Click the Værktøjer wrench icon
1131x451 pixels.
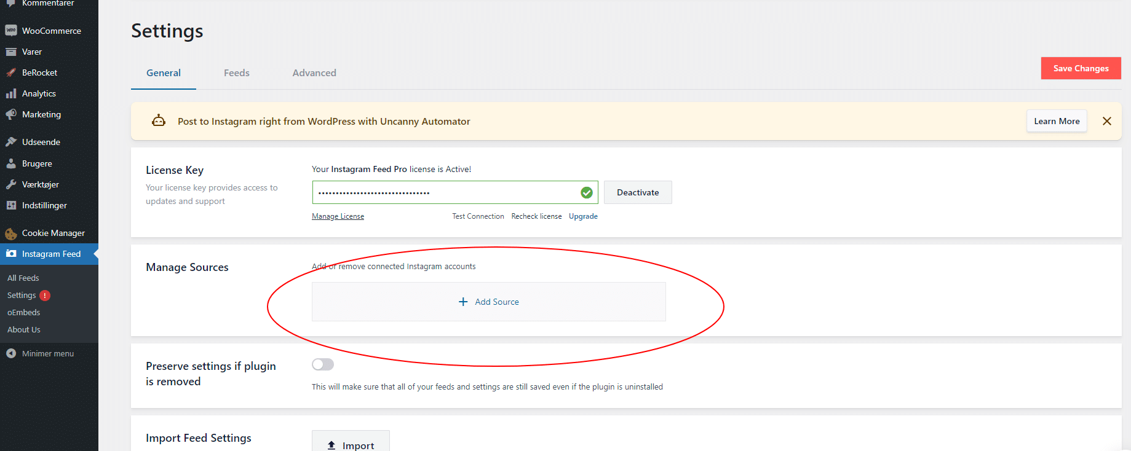click(11, 184)
